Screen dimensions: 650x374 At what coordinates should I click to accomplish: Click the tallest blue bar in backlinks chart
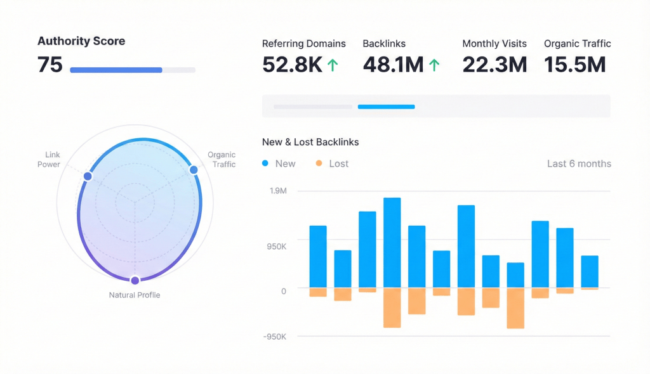click(x=392, y=243)
